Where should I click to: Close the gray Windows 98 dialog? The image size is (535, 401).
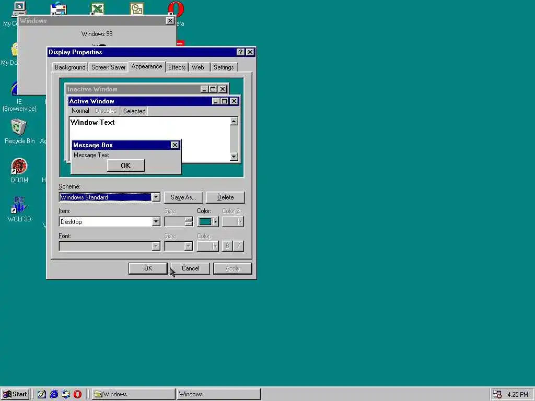tap(170, 21)
